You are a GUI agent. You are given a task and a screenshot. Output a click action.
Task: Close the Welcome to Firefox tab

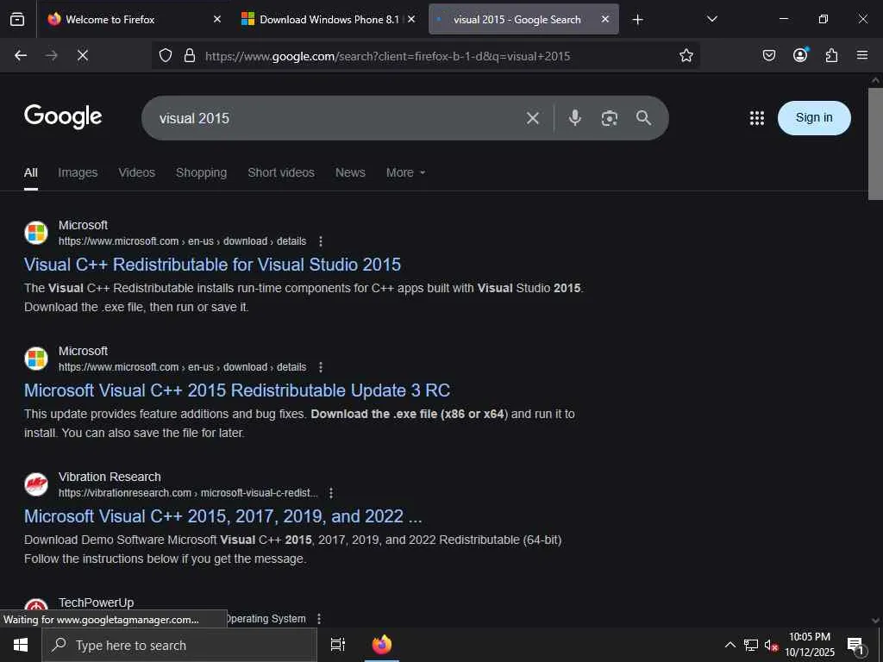[217, 19]
